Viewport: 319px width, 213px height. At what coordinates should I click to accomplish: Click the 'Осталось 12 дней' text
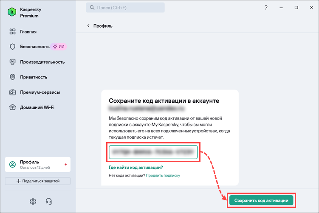click(35, 168)
